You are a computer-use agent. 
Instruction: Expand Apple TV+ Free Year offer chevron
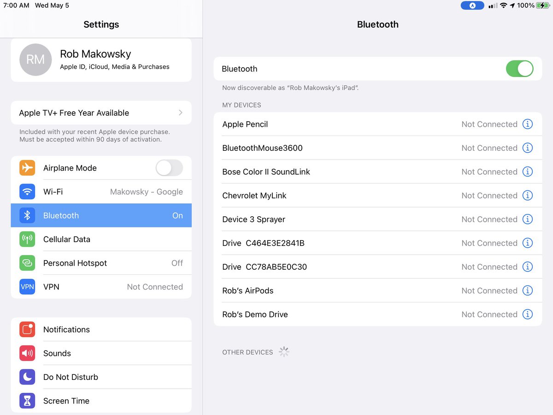click(181, 113)
